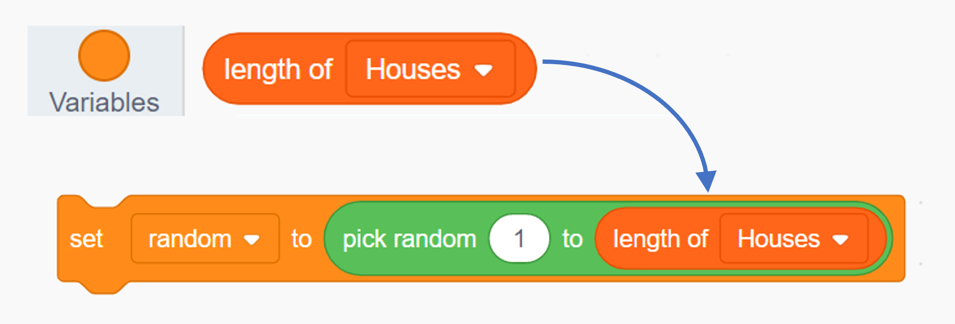Click the orange right end of set block
This screenshot has height=324, width=955.
click(x=898, y=239)
